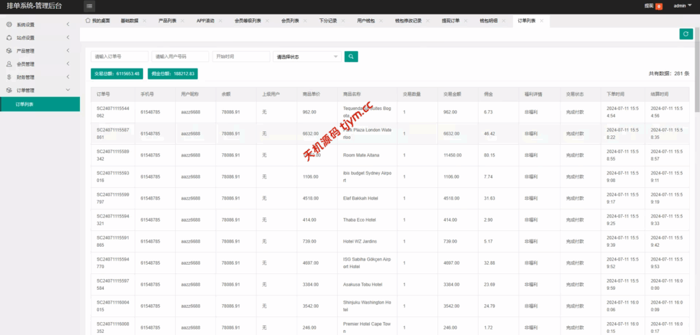Click the 会员管理 person icon in sidebar
The width and height of the screenshot is (700, 335).
[9, 64]
